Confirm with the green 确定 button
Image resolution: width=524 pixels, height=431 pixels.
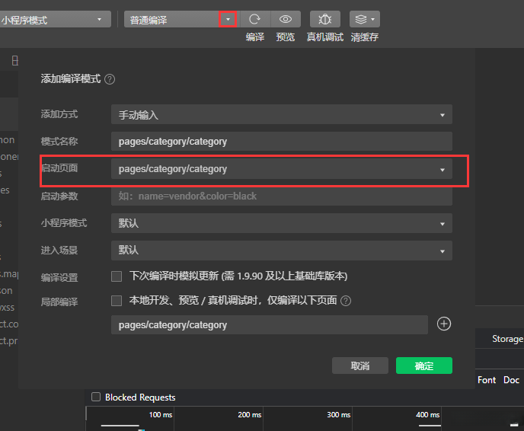click(x=424, y=366)
